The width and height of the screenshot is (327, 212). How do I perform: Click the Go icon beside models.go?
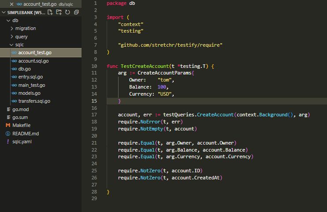click(x=14, y=93)
